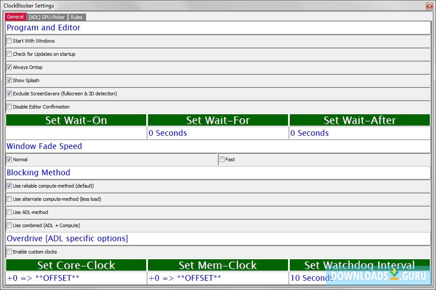Select Use alternate compute-method (less load)
Screen dimensions: 436x290
(x=9, y=199)
